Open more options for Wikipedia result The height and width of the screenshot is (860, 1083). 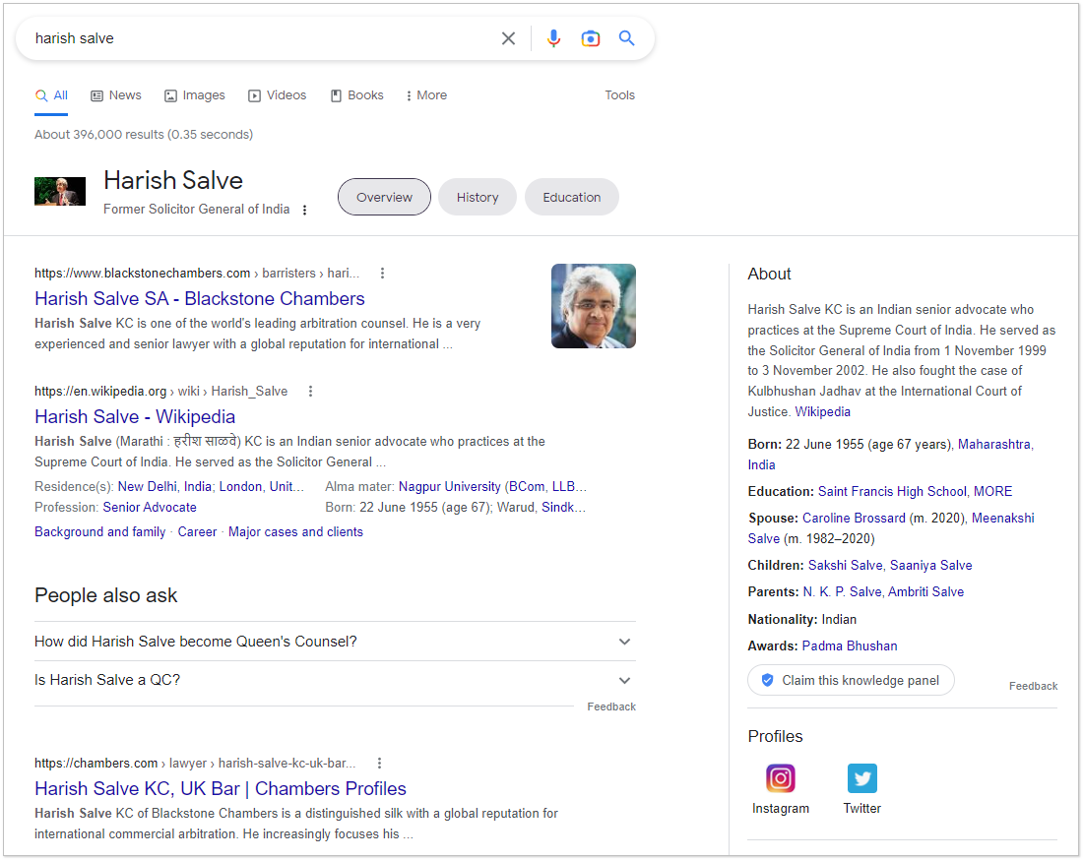point(310,392)
